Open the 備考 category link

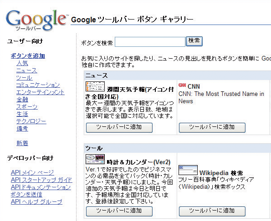coord(22,129)
